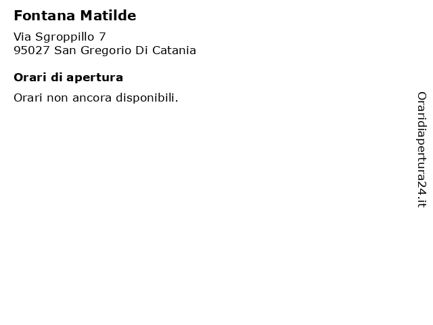Select the word Catania
This screenshot has width=433, height=325.
pos(174,50)
